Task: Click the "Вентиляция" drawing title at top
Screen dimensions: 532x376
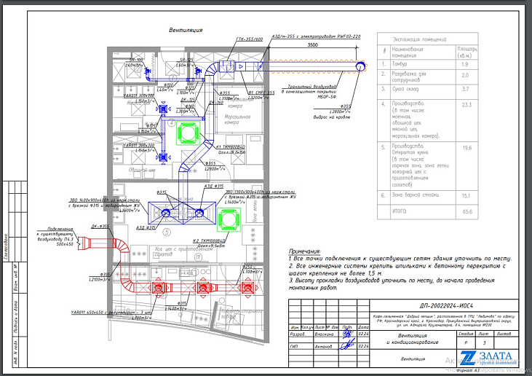Action: (x=186, y=30)
